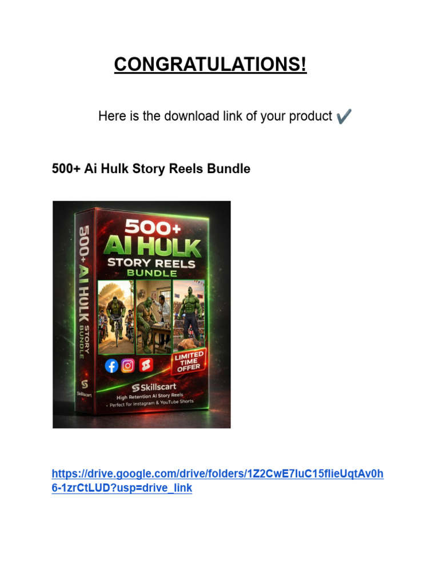Viewport: 439px width, 585px height.
Task: Select the '500+ Ai Hulk Story Reels Bundle' title
Action: [151, 169]
